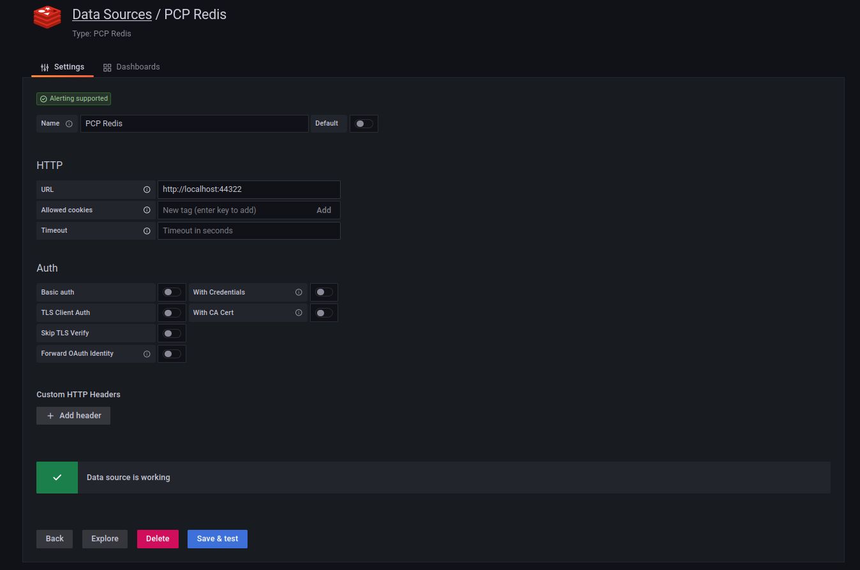Click the URL field with localhost:44322
Image resolution: width=860 pixels, height=570 pixels.
click(249, 189)
